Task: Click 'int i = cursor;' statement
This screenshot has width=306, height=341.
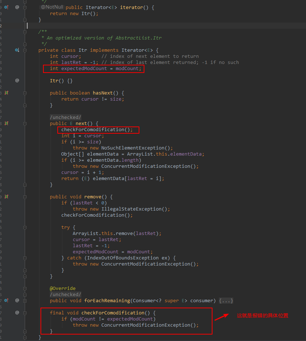Action: 83,136
